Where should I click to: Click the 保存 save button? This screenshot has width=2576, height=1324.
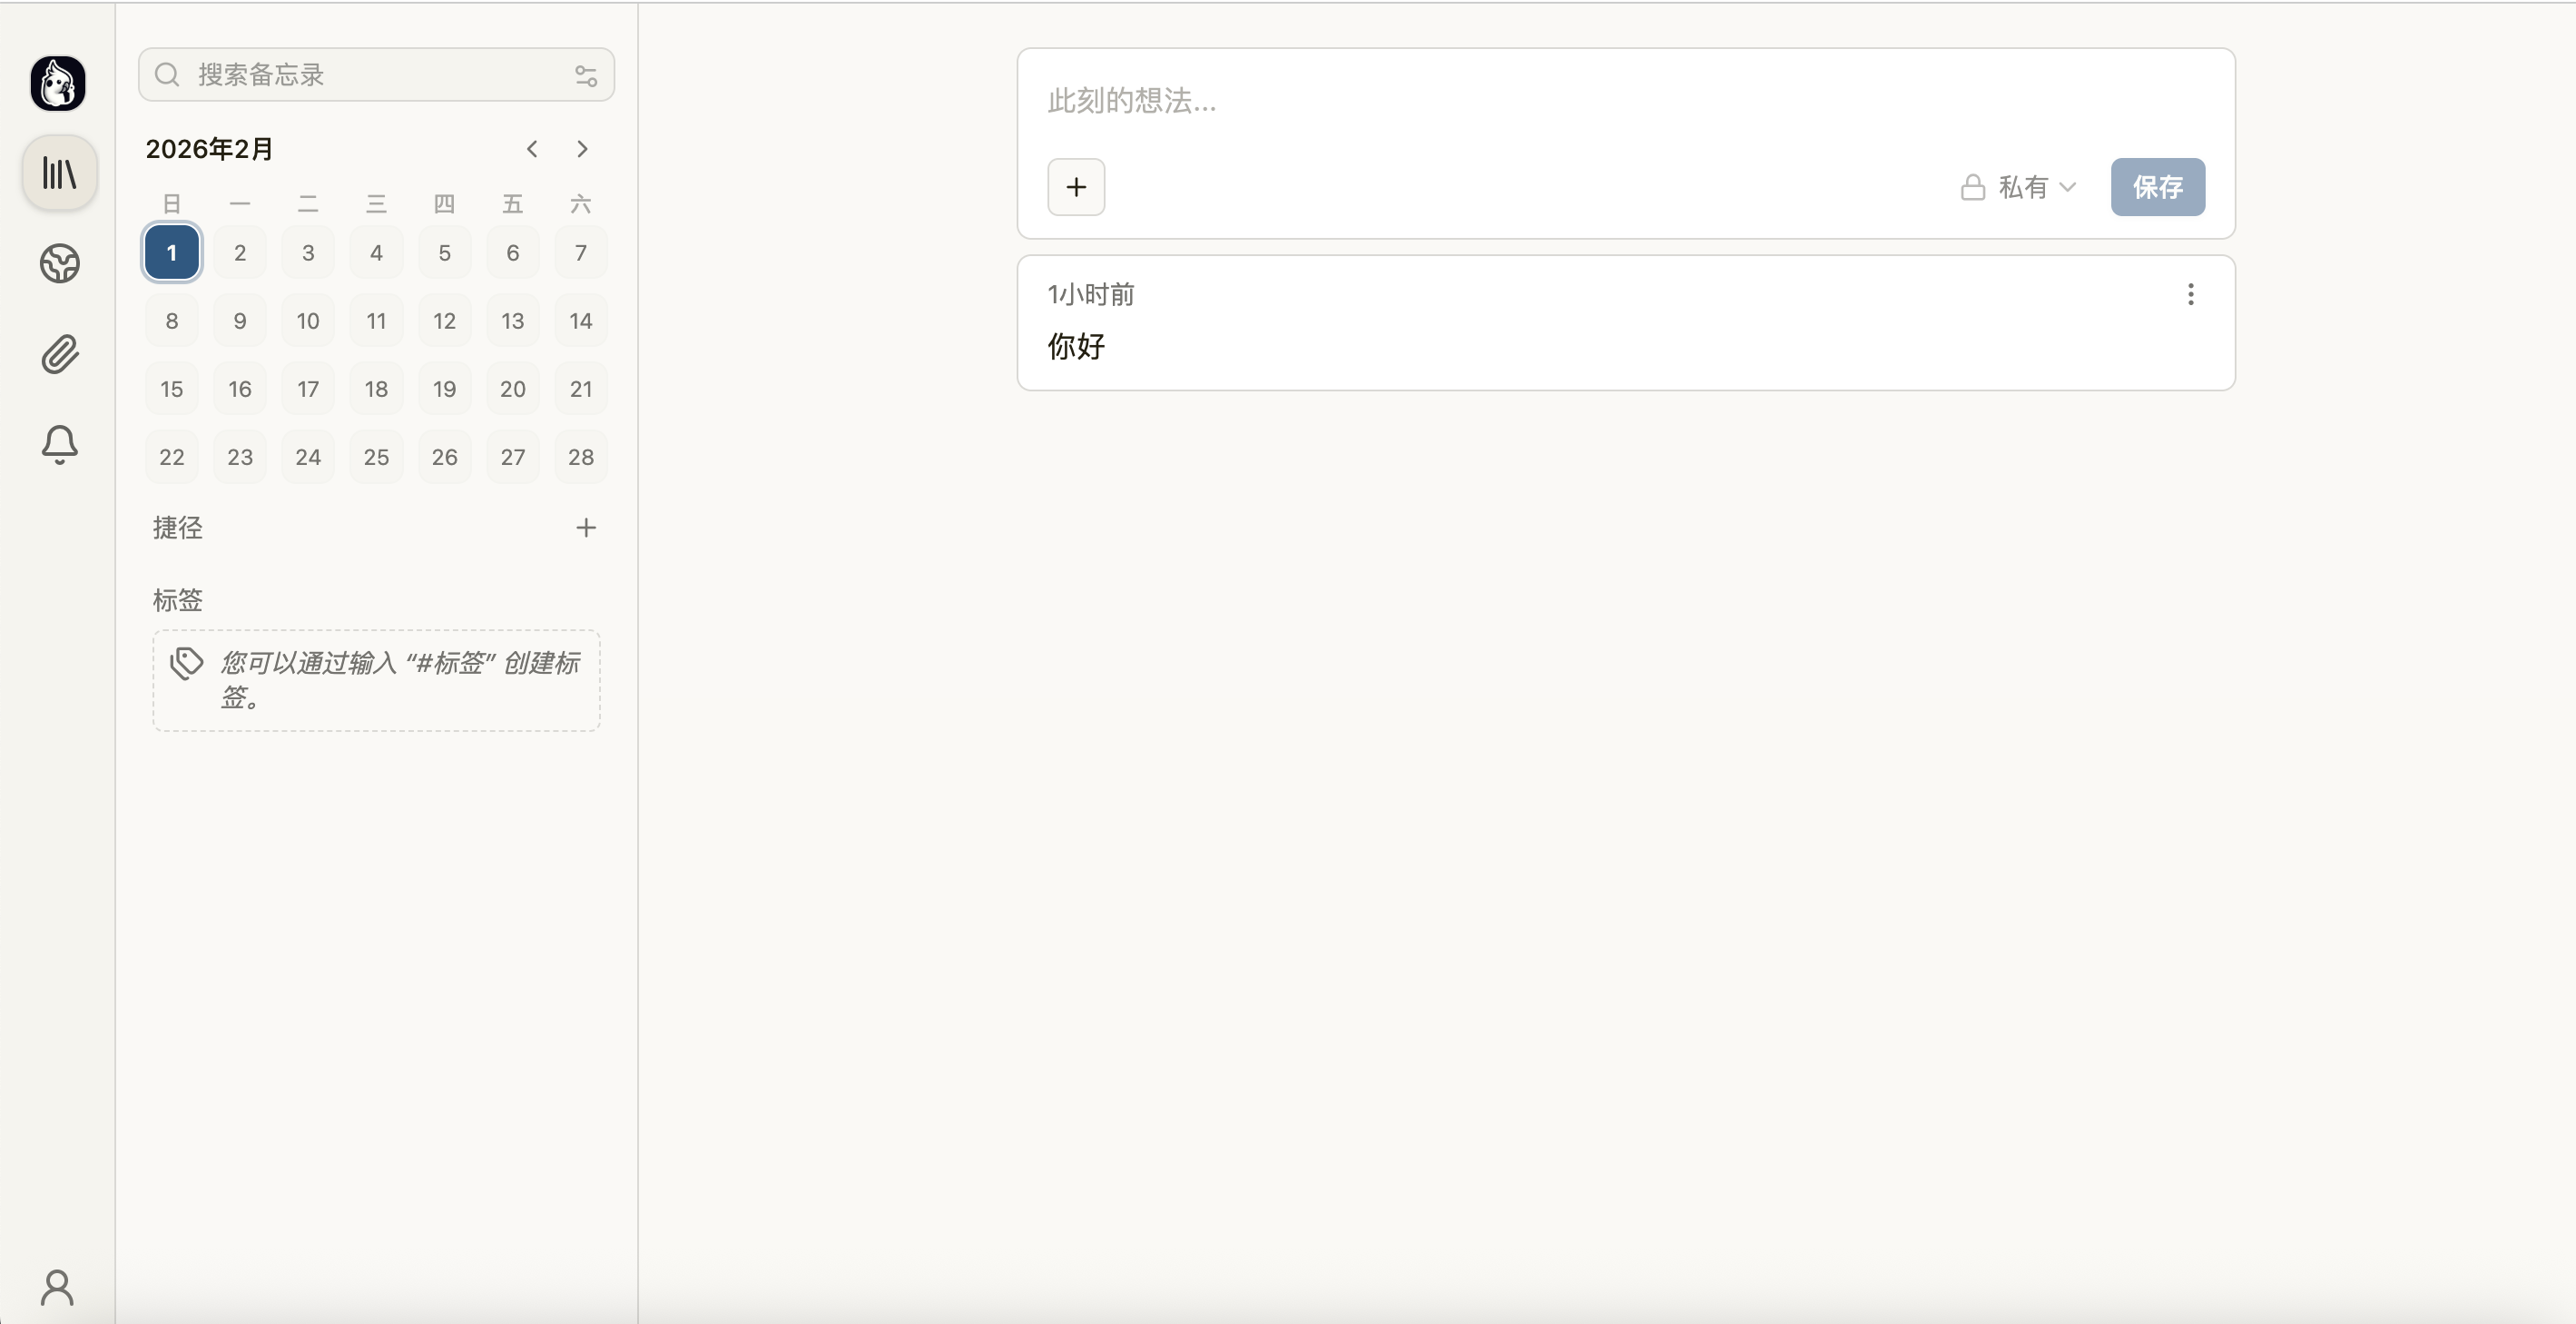coord(2157,187)
